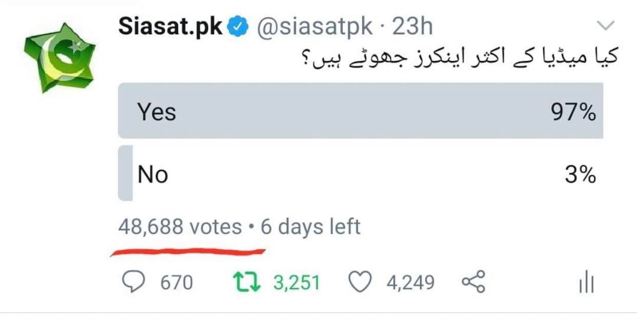The width and height of the screenshot is (637, 318).
Task: Click the 4,249 likes count
Action: (410, 283)
